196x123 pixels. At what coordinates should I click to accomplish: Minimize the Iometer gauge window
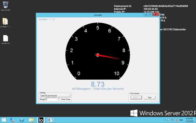click(x=146, y=14)
